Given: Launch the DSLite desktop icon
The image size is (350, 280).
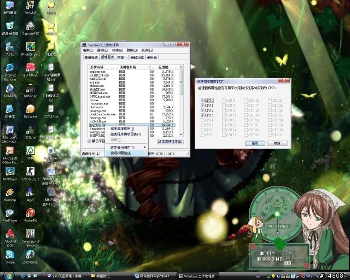Looking at the screenshot, I should click(x=31, y=132).
